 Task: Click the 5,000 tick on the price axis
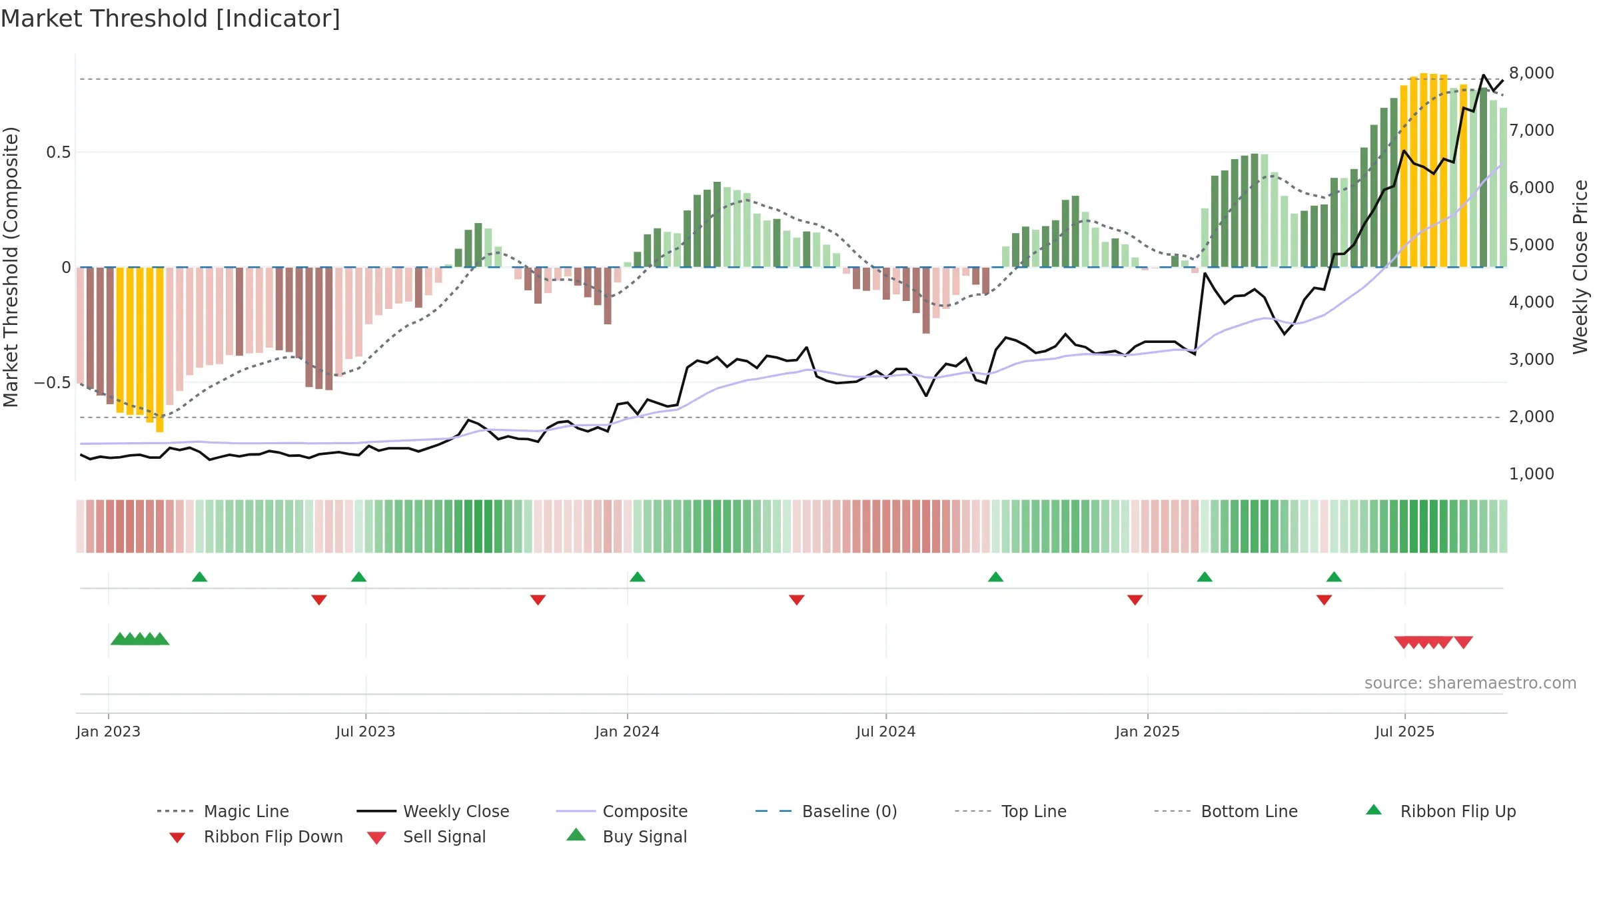pyautogui.click(x=1532, y=245)
